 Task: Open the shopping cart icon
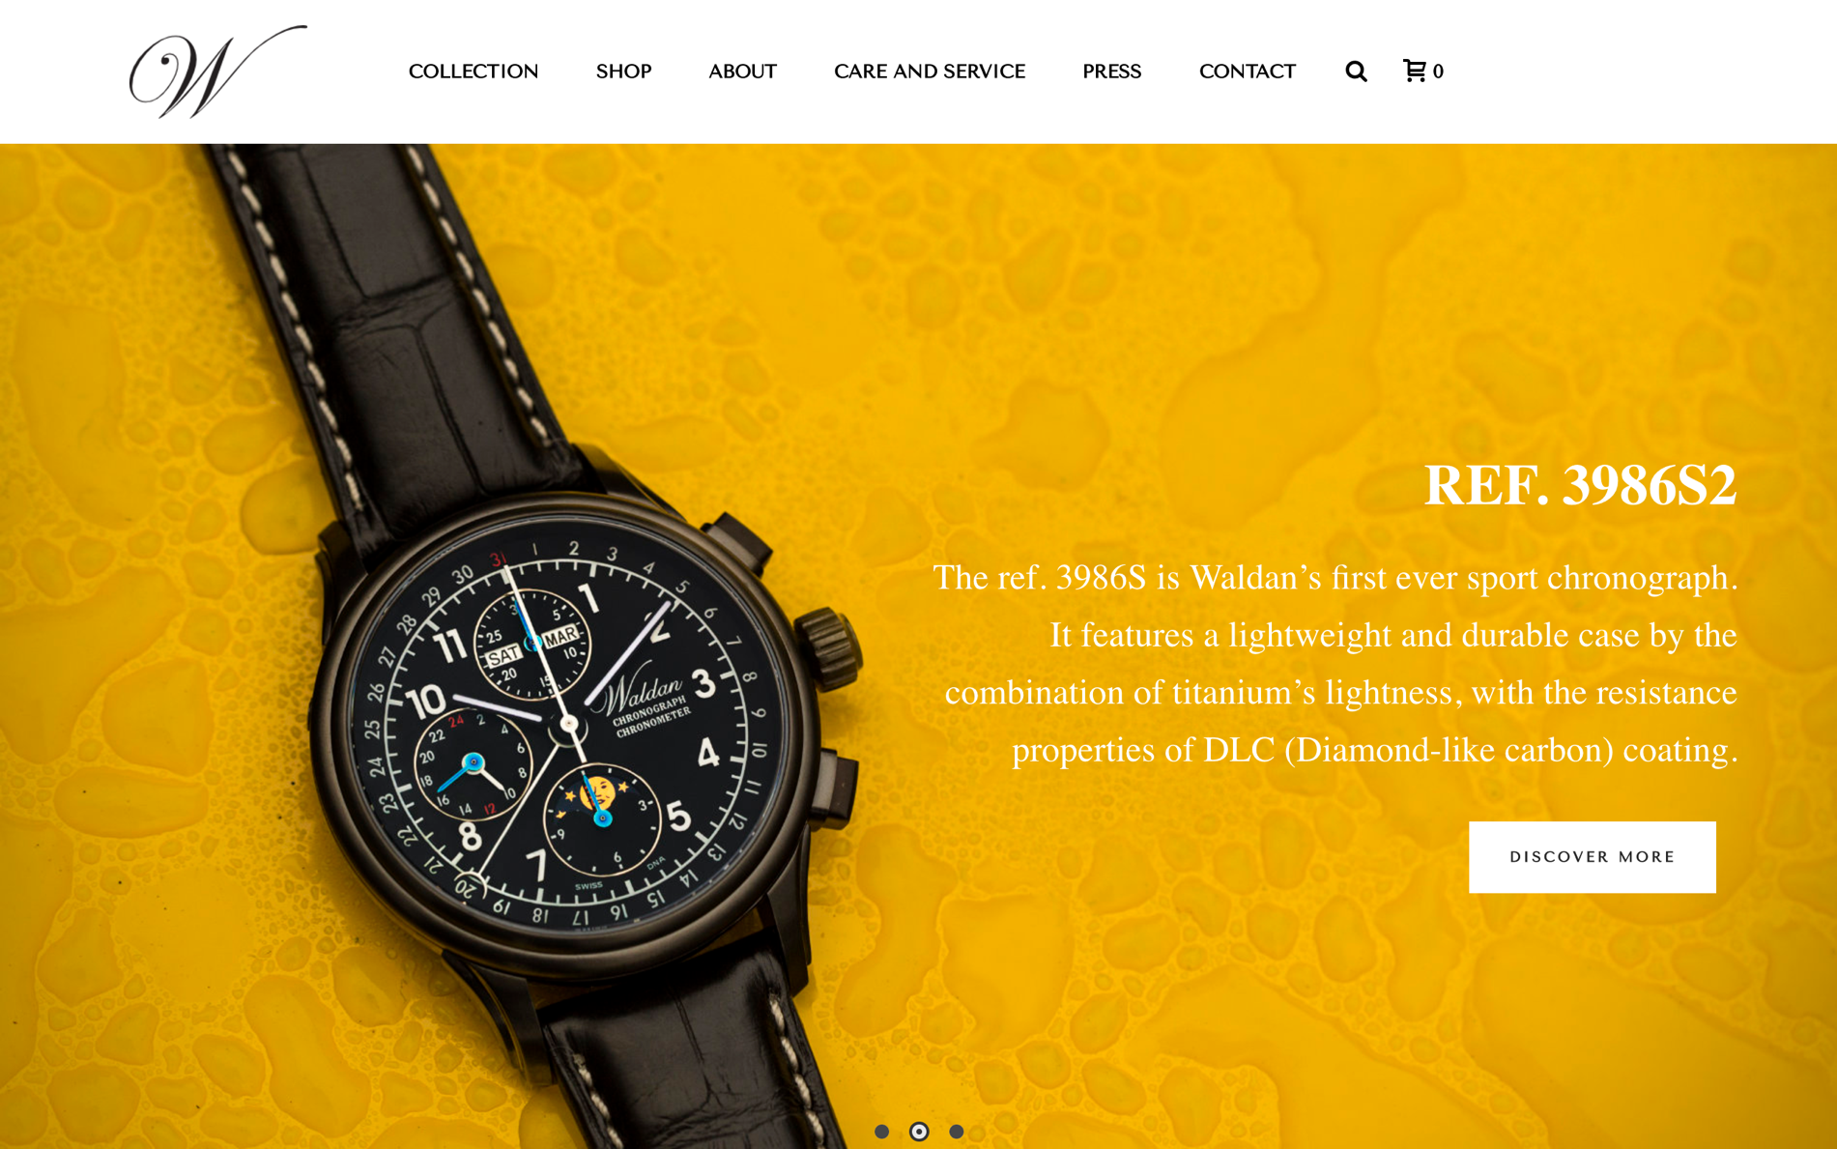[x=1415, y=71]
